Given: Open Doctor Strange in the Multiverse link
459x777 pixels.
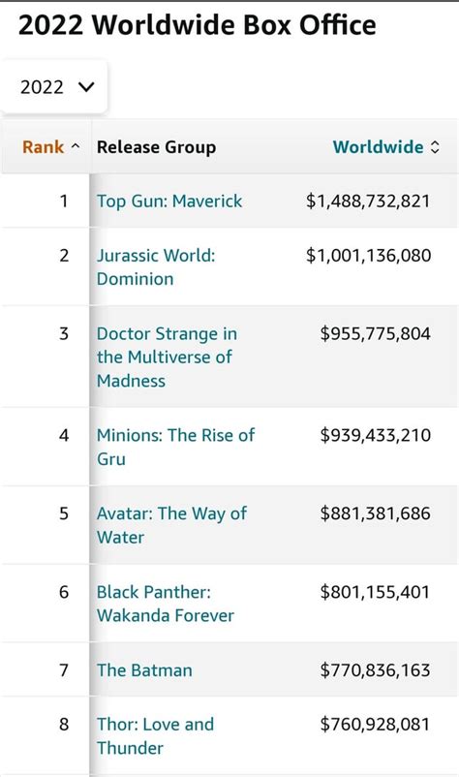Looking at the screenshot, I should click(x=167, y=357).
